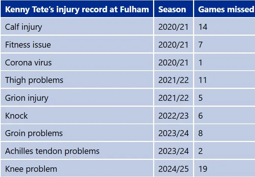Click the 11 games missed value
This screenshot has height=177, width=255.
(x=202, y=80)
